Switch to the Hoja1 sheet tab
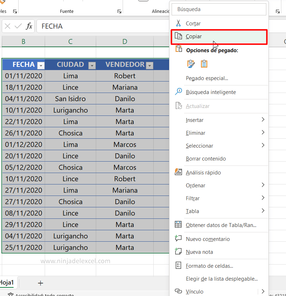This screenshot has width=286, height=296. [x=7, y=282]
